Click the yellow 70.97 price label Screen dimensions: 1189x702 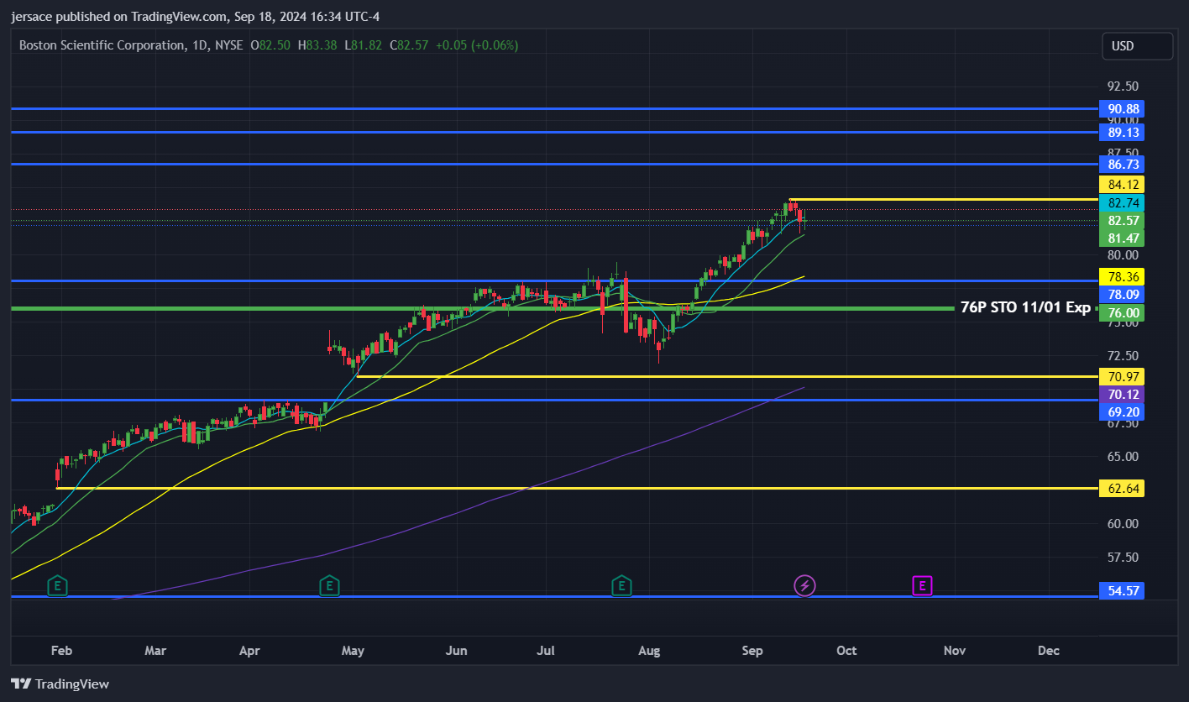(1123, 376)
